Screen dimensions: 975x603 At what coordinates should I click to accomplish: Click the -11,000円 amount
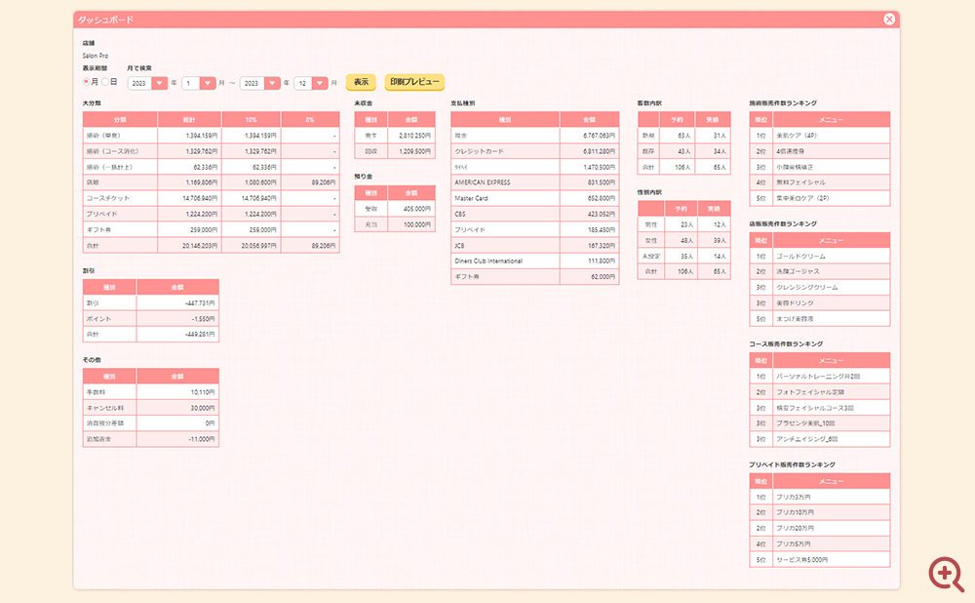click(202, 439)
